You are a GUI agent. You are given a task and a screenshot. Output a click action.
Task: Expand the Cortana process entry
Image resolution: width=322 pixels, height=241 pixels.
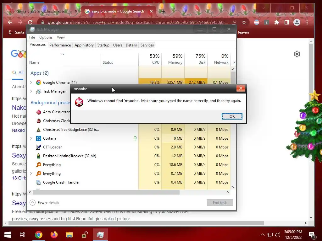click(x=31, y=138)
